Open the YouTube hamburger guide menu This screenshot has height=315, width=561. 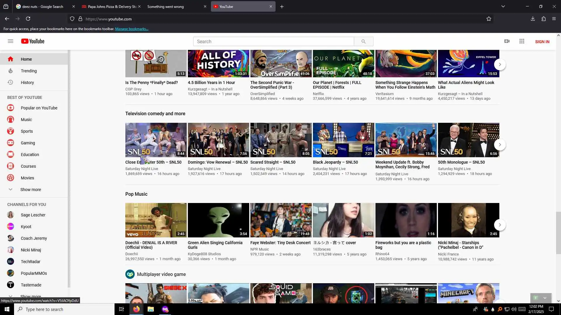11,41
